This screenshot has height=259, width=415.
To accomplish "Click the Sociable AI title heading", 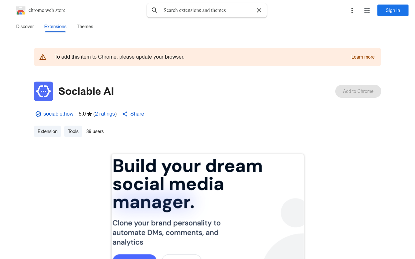I will point(86,91).
